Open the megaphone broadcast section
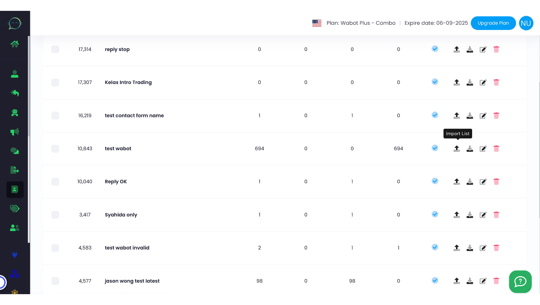Screen dimensions: 540x305 (x=15, y=132)
